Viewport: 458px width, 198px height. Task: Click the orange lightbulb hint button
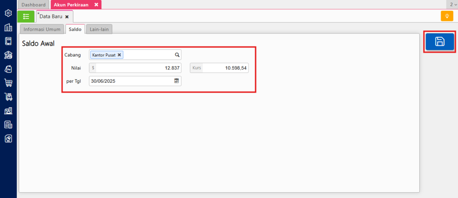click(x=446, y=16)
